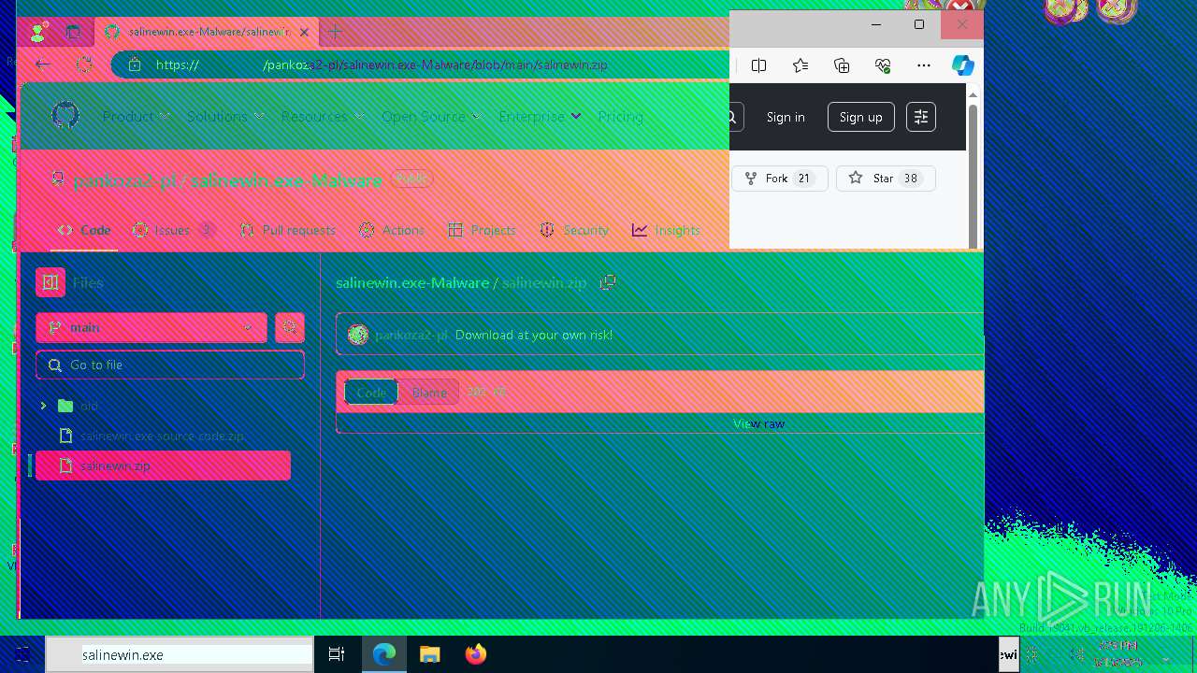The image size is (1197, 673).
Task: Switch to the Issues tab
Action: 174,230
